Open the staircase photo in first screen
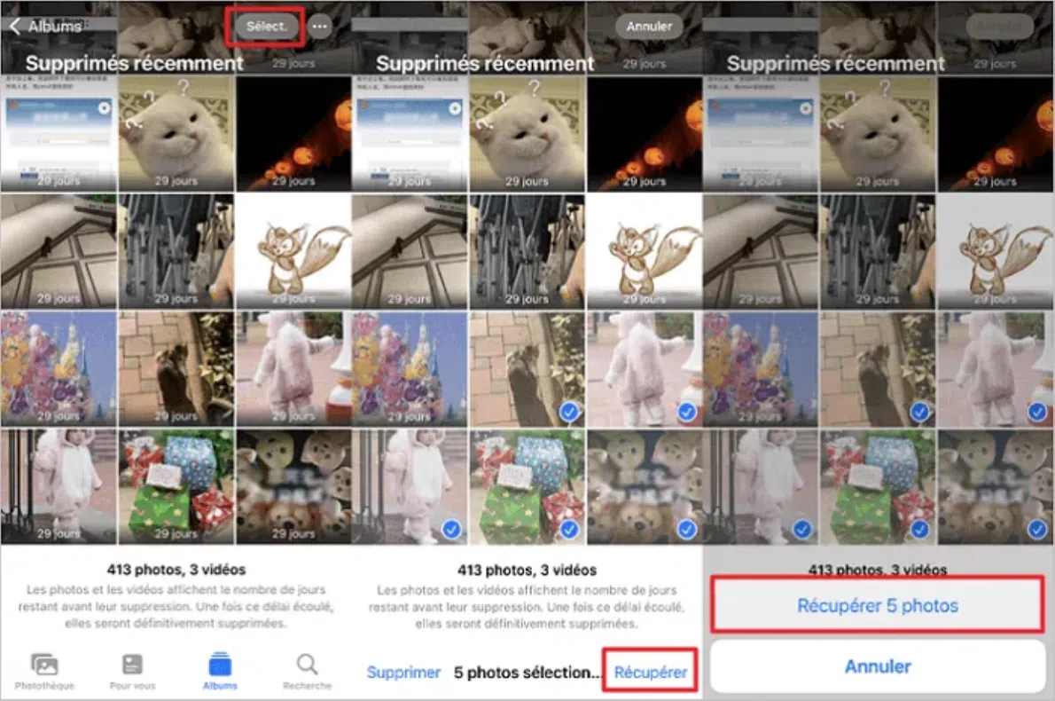 click(59, 251)
